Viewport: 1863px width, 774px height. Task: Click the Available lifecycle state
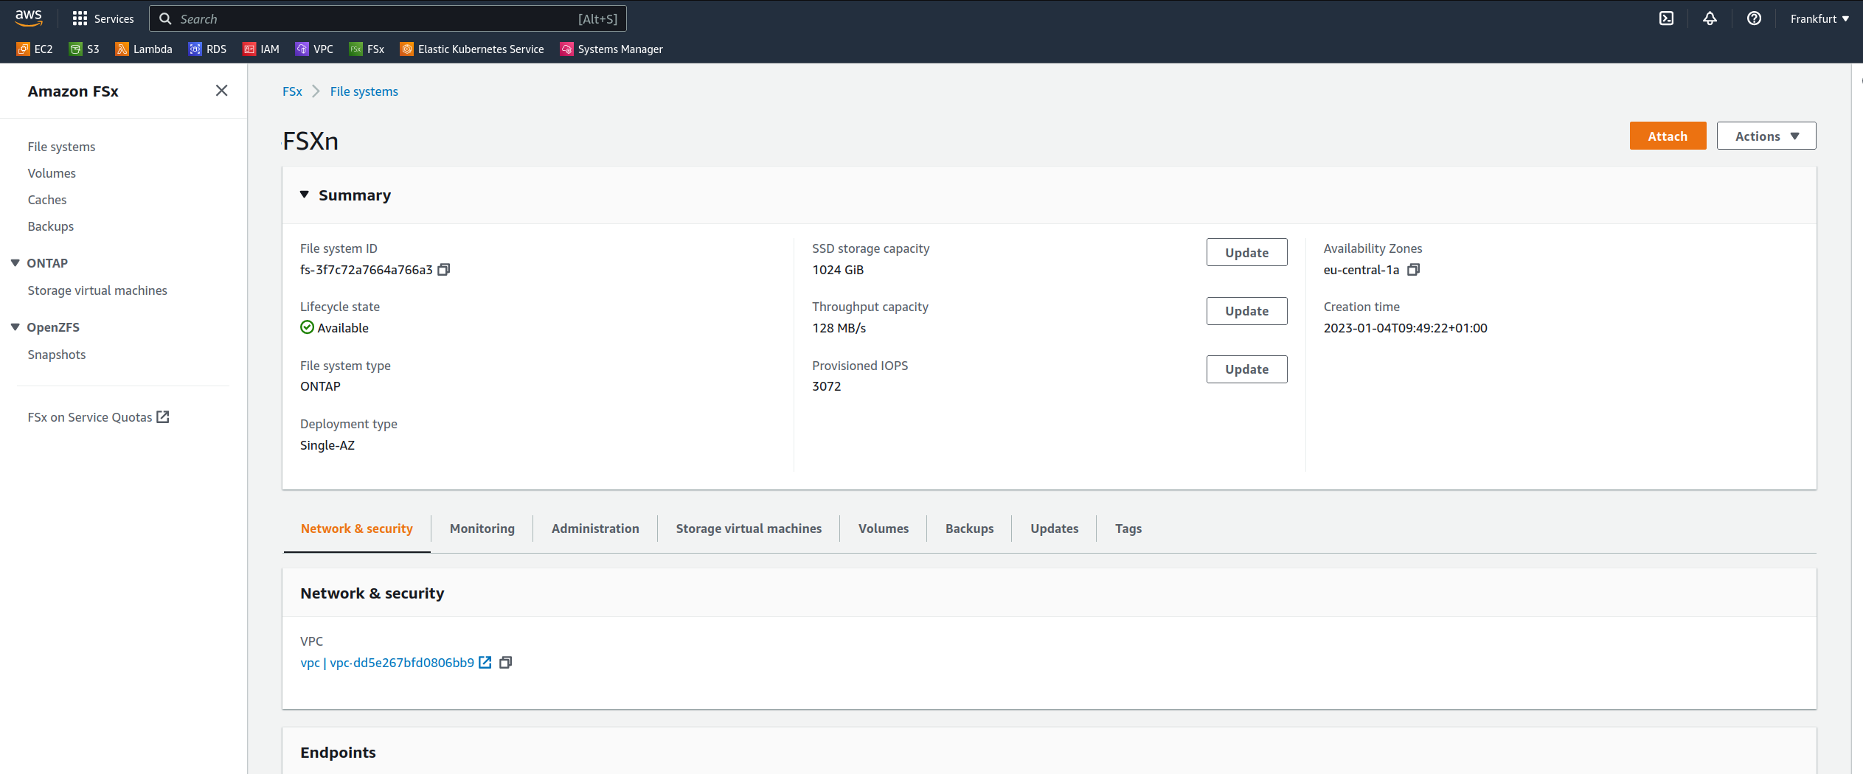[x=335, y=328]
